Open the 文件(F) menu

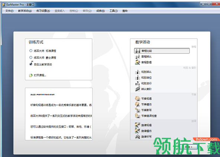click(x=9, y=11)
